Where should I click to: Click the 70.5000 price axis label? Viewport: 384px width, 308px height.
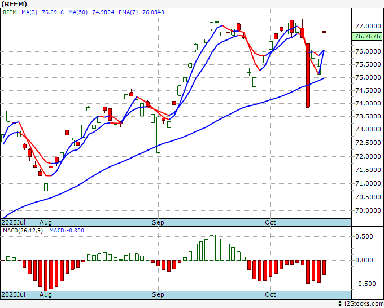(368, 197)
